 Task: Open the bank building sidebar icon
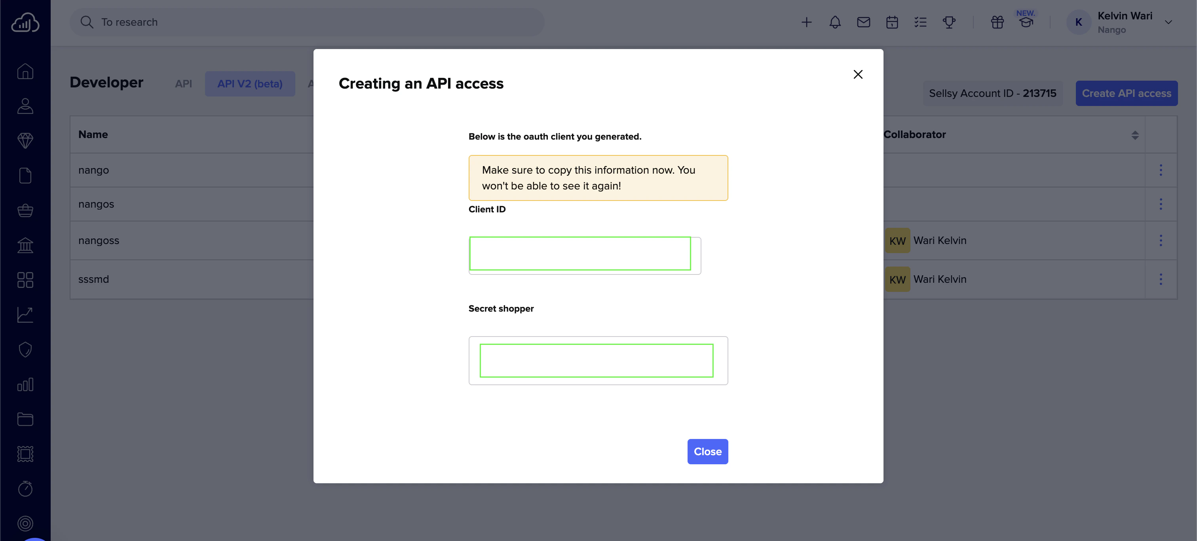coord(25,245)
